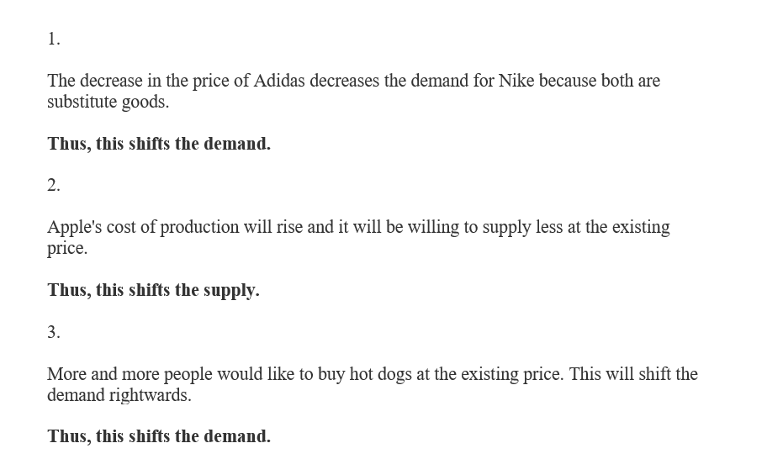Click 'More and more people' phrase
The width and height of the screenshot is (767, 459).
click(130, 374)
